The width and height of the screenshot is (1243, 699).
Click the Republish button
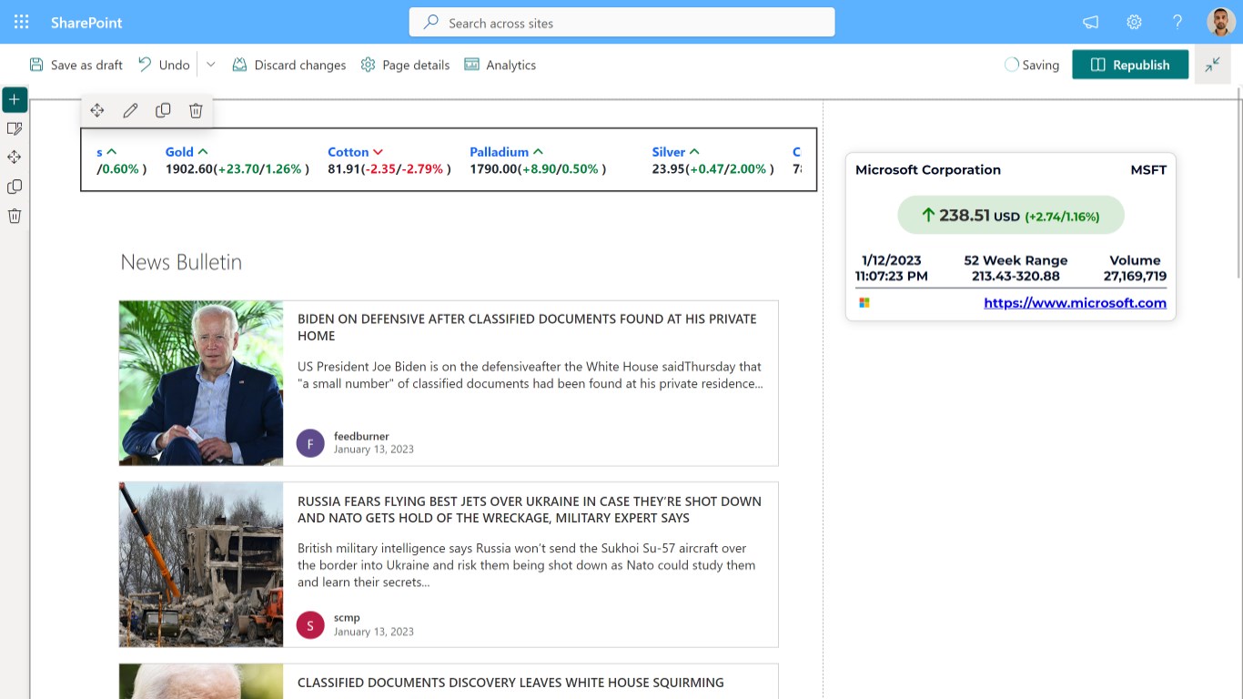pos(1130,65)
